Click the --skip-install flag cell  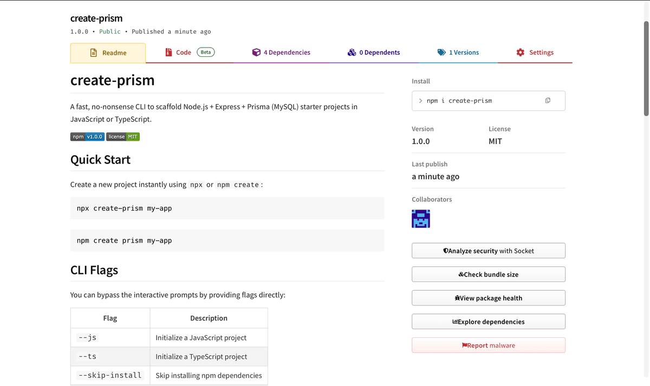click(x=110, y=375)
